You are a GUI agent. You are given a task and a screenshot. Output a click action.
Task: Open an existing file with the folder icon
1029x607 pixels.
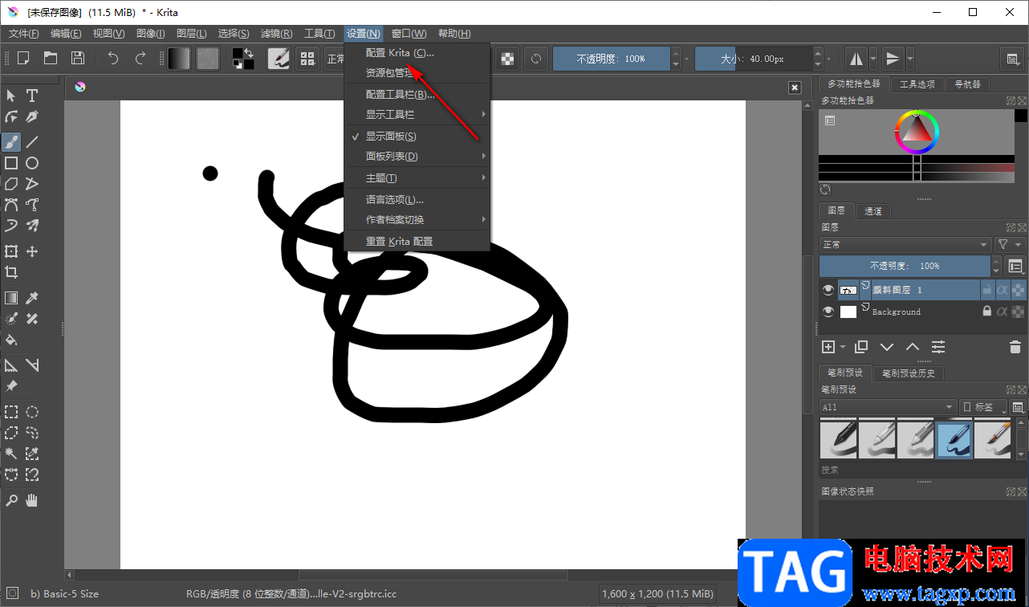pos(51,58)
